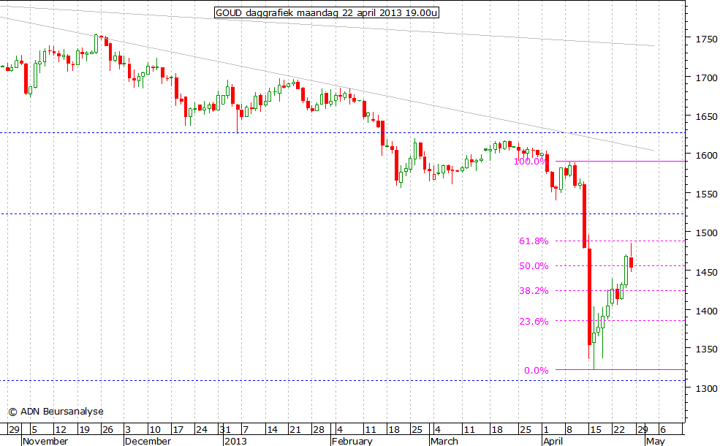Click the date label '26' in November

(107, 429)
